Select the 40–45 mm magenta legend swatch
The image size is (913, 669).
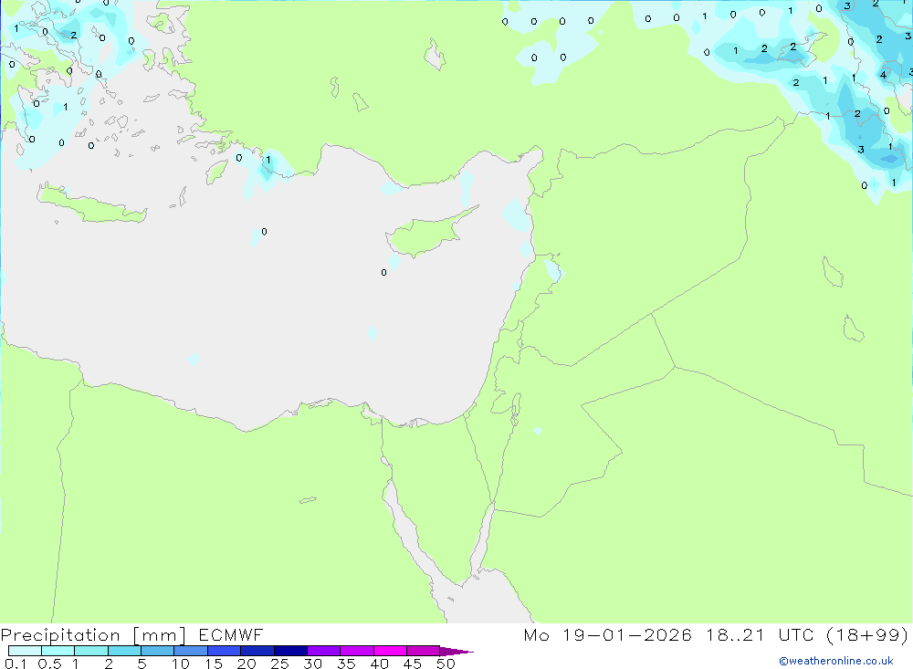tap(390, 651)
